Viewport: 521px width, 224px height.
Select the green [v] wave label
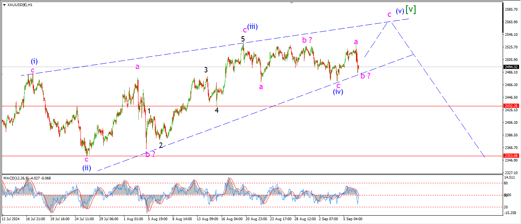[410, 10]
